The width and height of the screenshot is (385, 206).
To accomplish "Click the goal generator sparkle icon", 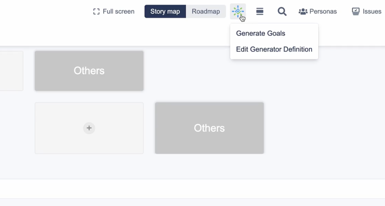I will click(x=238, y=11).
